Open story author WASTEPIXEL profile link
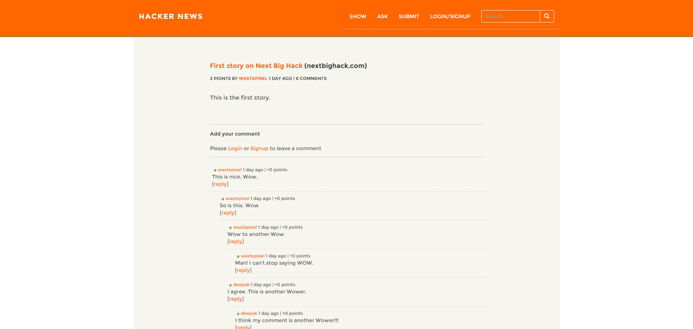693x329 pixels. pyautogui.click(x=253, y=79)
